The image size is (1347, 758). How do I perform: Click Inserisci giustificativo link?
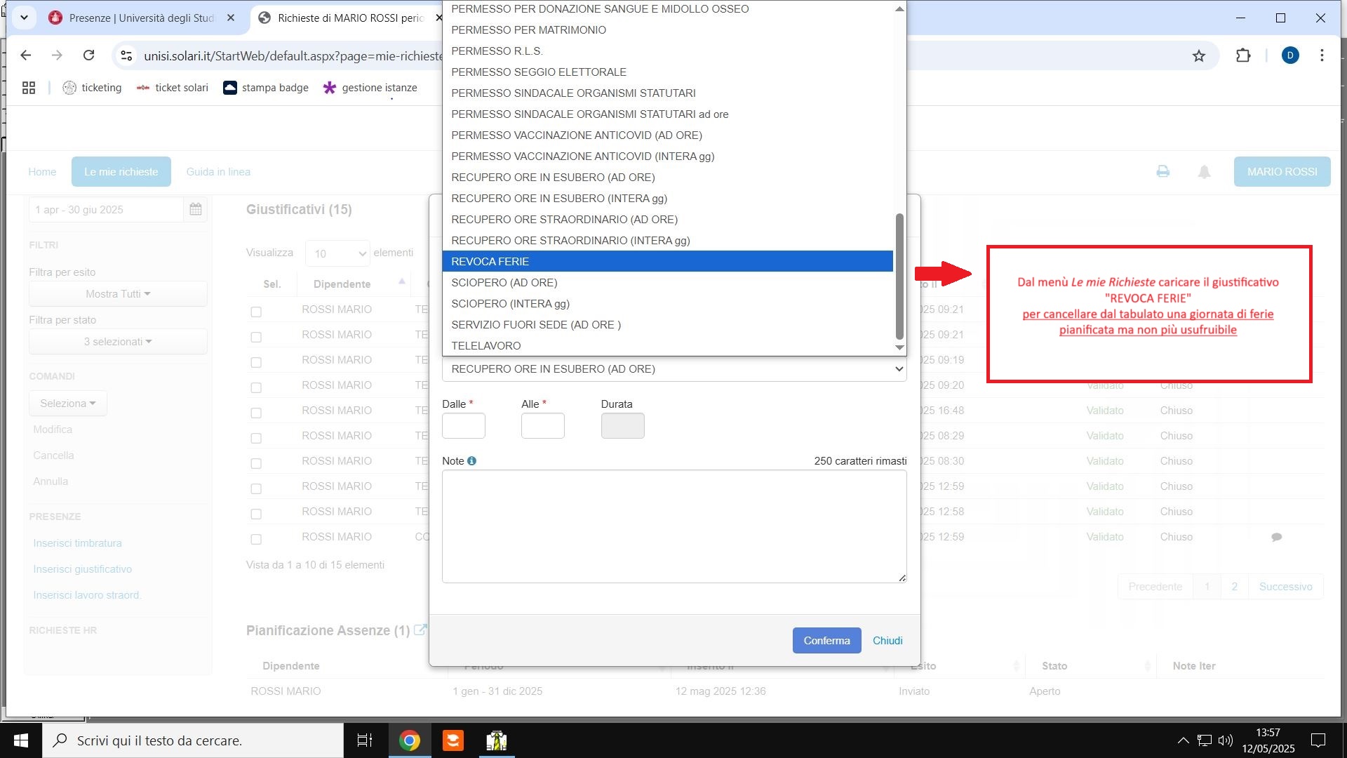coord(82,569)
